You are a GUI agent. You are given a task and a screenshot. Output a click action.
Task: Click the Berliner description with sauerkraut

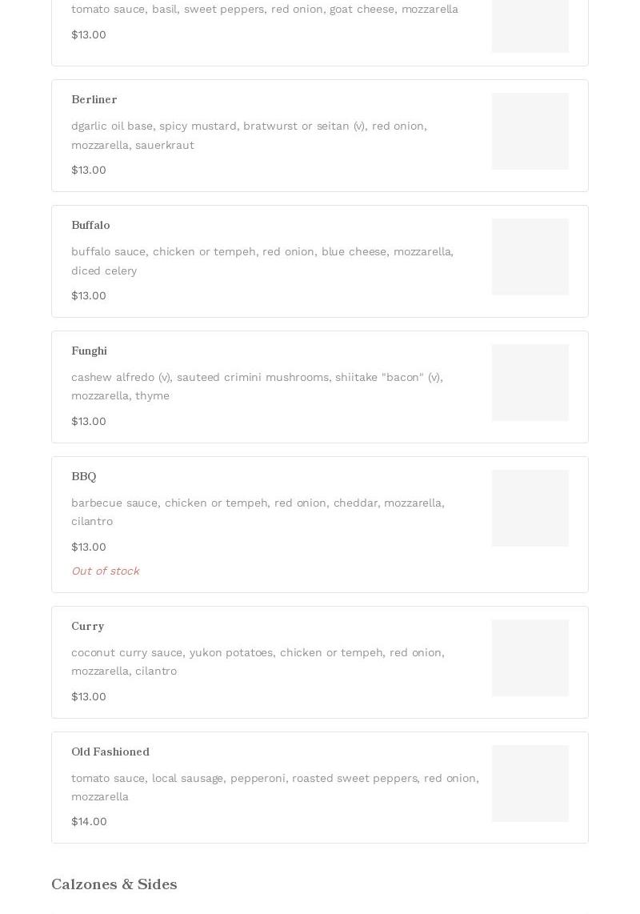click(249, 135)
